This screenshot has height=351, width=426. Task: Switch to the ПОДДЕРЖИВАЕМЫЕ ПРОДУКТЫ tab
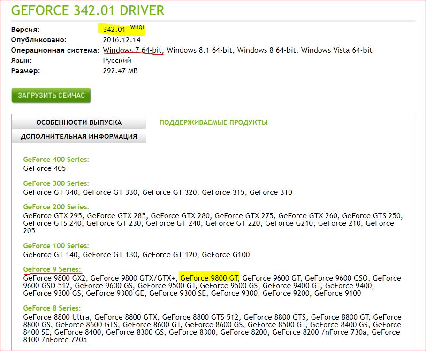pos(213,122)
